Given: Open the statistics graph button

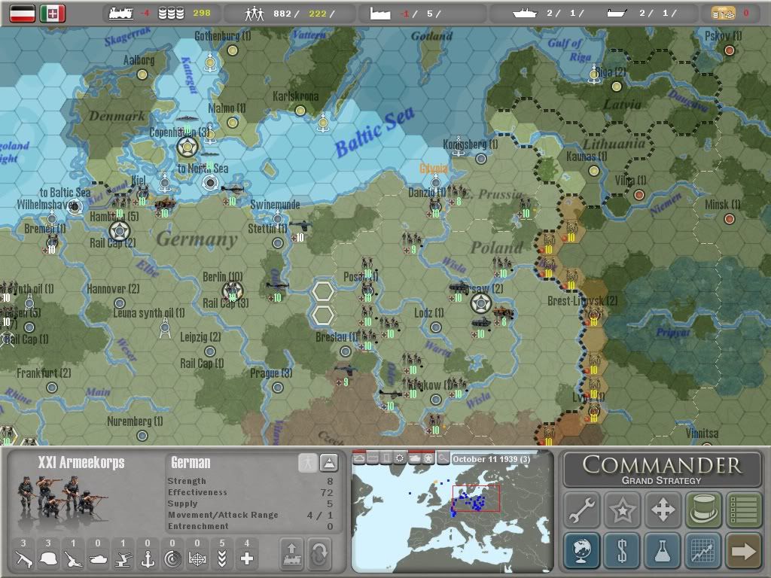Looking at the screenshot, I should 703,550.
